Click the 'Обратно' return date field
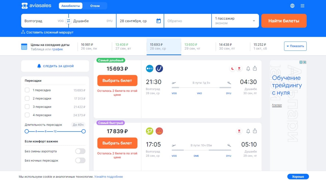Image resolution: width=326 pixels, height=180 pixels. click(x=188, y=21)
